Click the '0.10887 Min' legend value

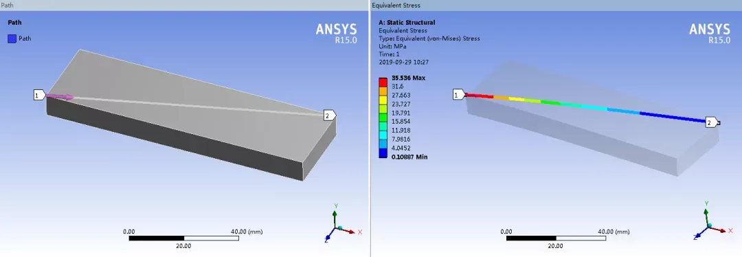click(409, 157)
